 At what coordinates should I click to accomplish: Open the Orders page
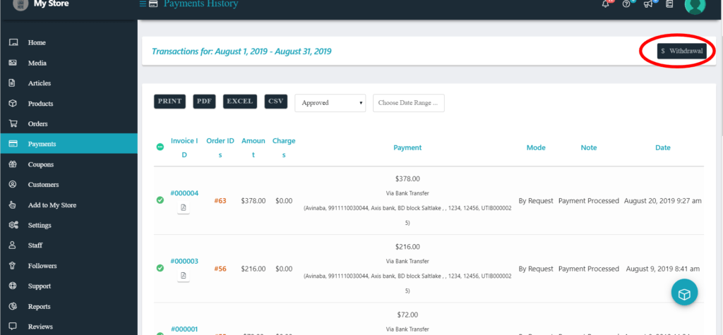point(38,124)
